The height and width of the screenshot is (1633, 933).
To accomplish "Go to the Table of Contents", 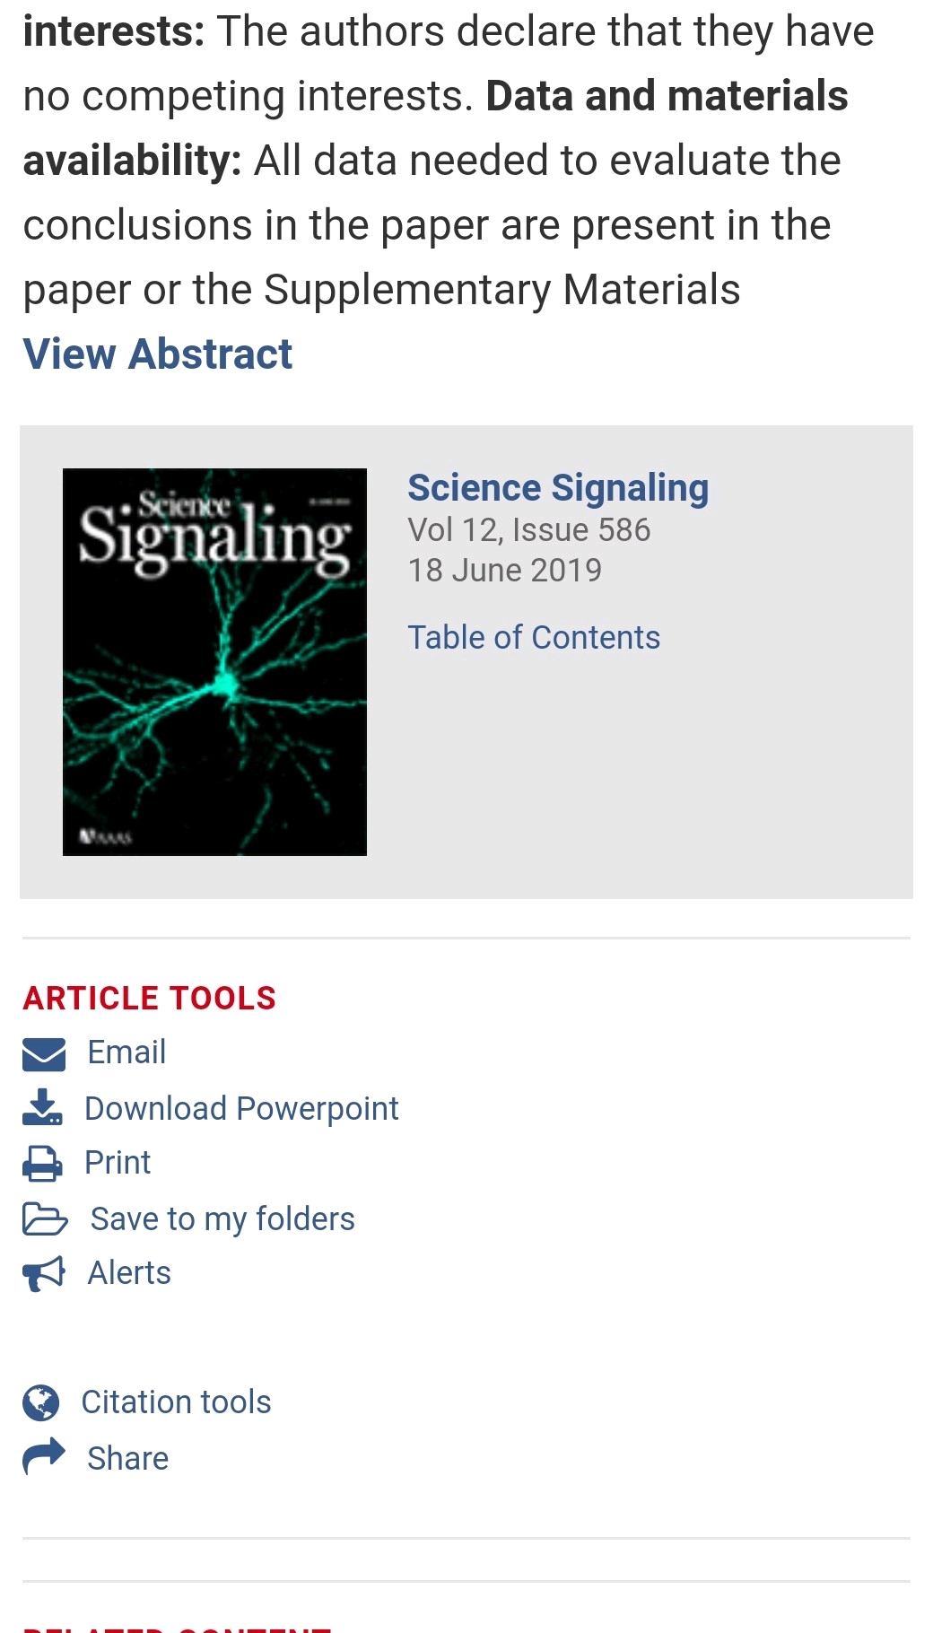I will coord(534,637).
